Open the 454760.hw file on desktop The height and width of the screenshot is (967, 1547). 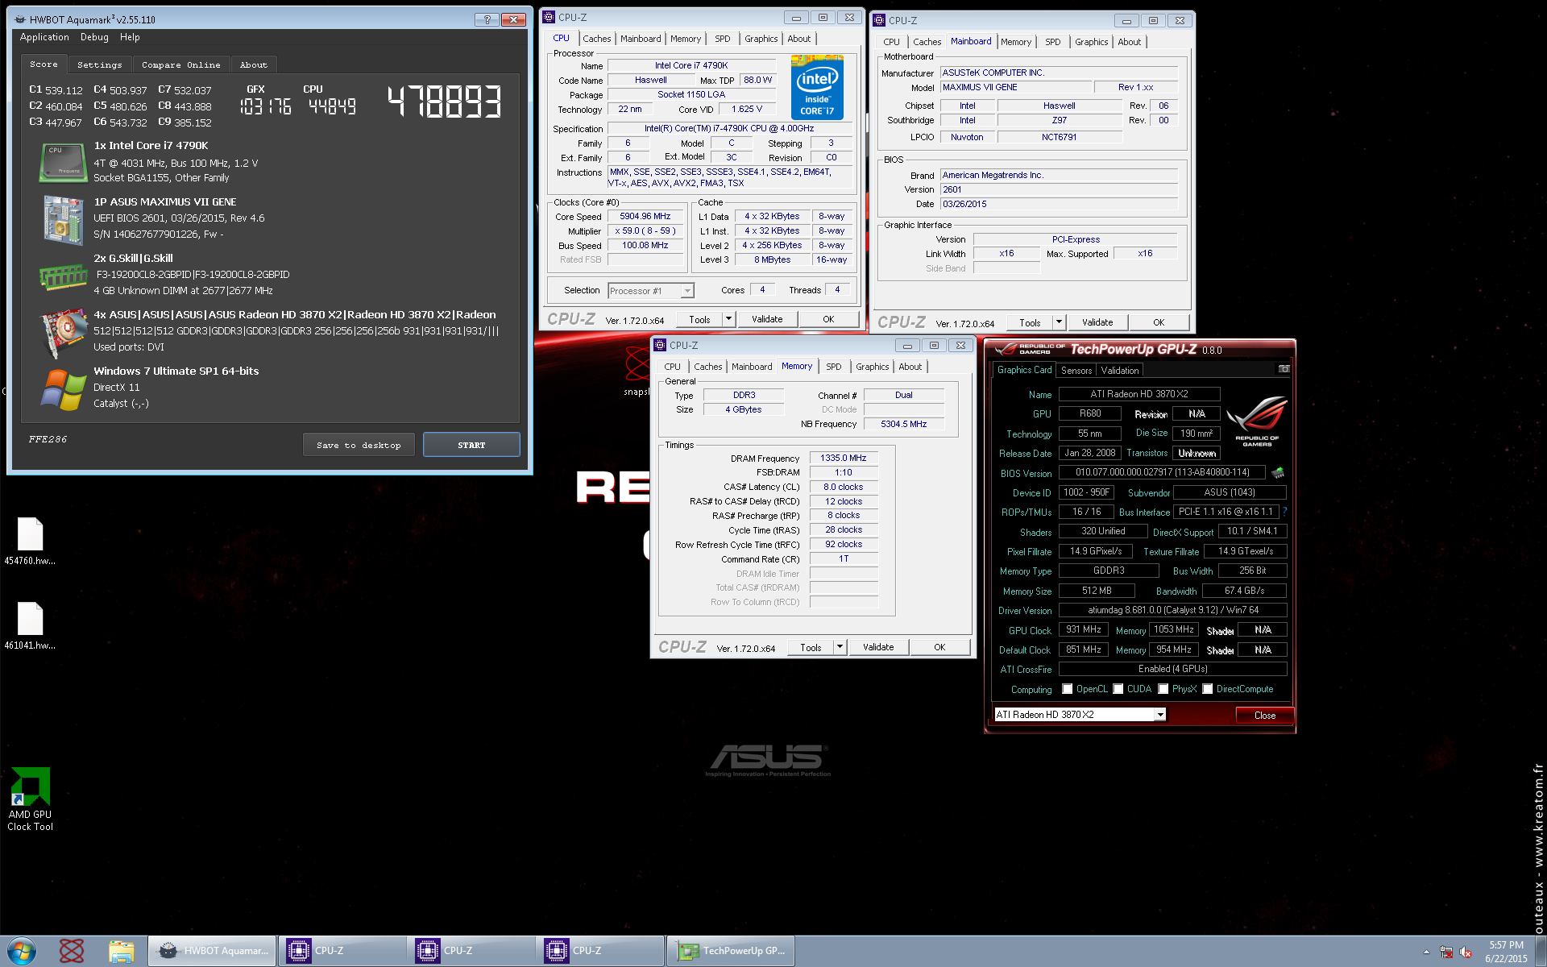[30, 542]
